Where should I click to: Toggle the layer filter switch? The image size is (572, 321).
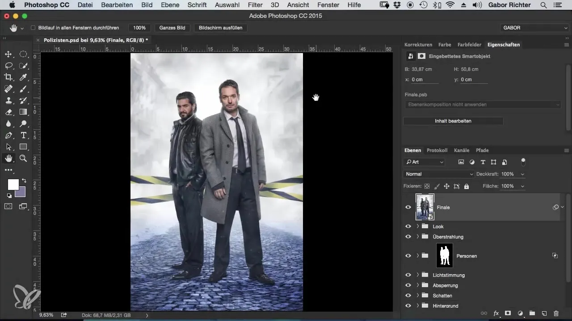point(523,161)
